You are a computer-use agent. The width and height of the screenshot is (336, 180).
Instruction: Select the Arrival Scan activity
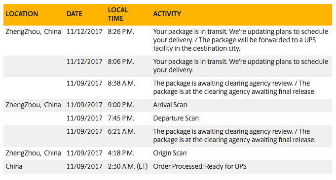coord(170,105)
